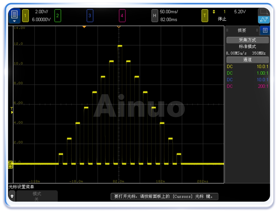Click the 停止 run status indicator

click(222, 19)
